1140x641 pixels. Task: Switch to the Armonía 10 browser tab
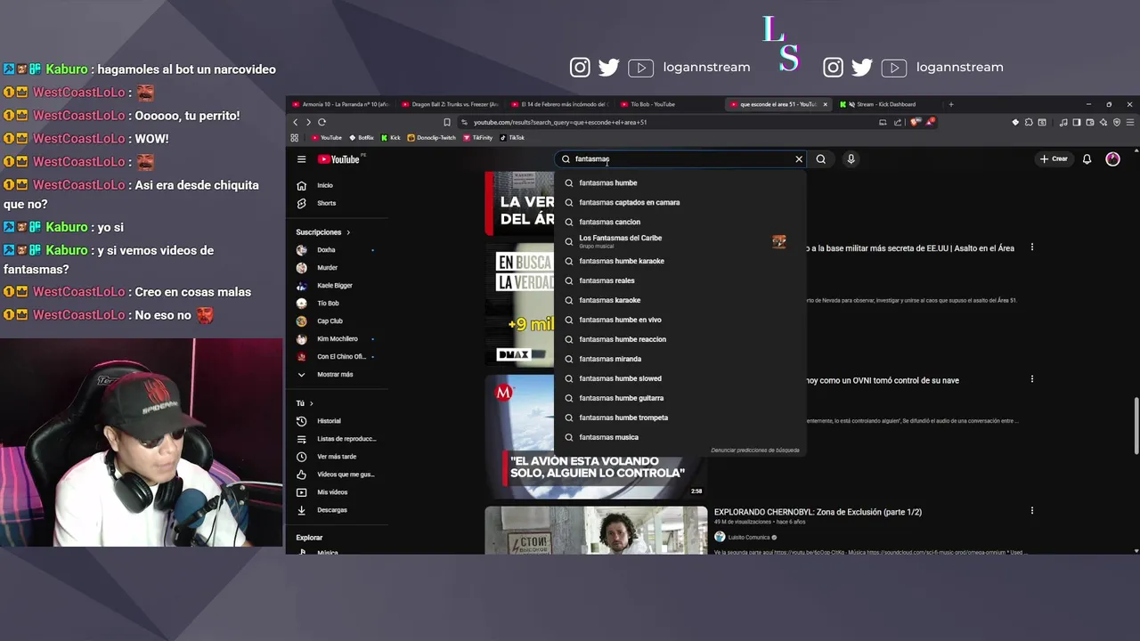coord(341,104)
